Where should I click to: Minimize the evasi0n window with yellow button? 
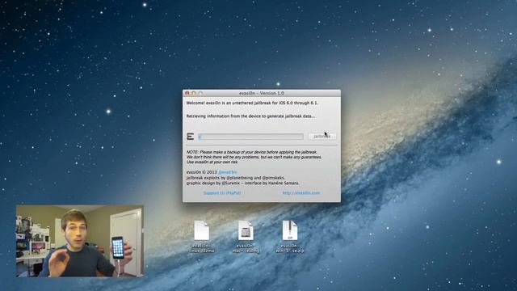tap(194, 94)
